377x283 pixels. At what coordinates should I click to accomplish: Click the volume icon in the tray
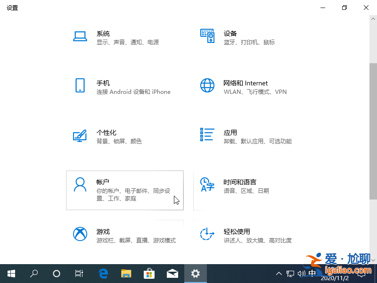coord(302,274)
